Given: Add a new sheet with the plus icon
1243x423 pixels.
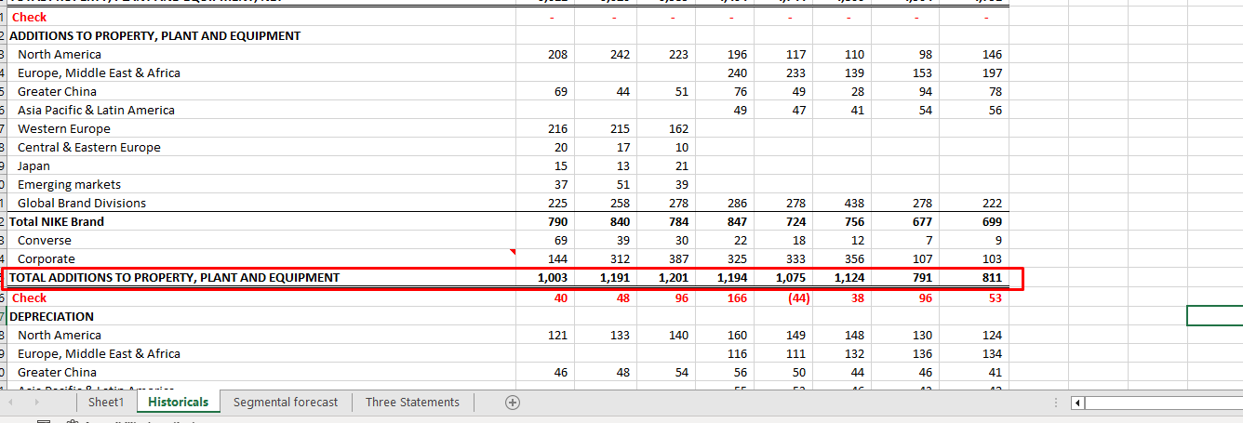Looking at the screenshot, I should click(x=512, y=403).
